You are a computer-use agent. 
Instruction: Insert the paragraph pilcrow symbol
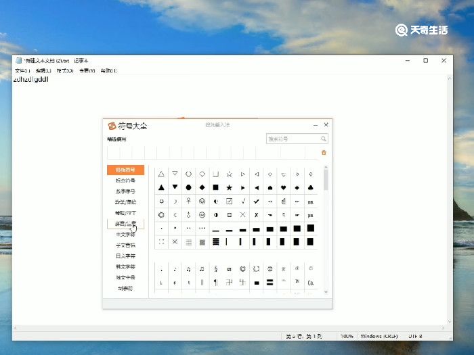pyautogui.click(x=215, y=283)
